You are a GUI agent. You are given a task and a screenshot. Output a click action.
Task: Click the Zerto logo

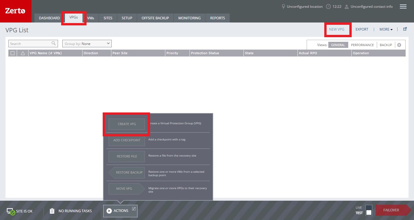pyautogui.click(x=16, y=11)
